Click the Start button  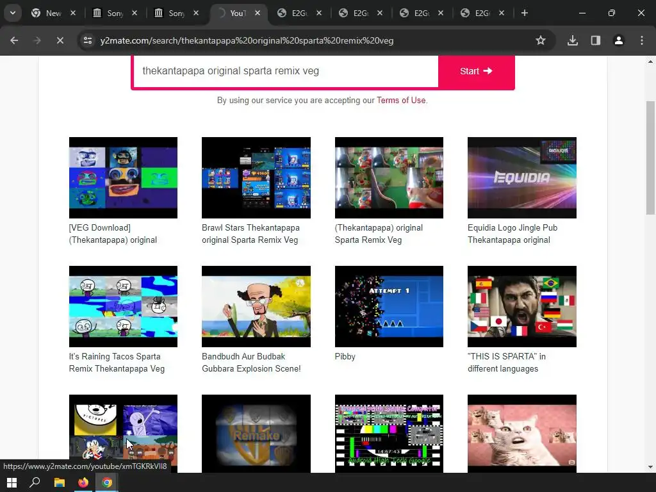[x=476, y=71]
